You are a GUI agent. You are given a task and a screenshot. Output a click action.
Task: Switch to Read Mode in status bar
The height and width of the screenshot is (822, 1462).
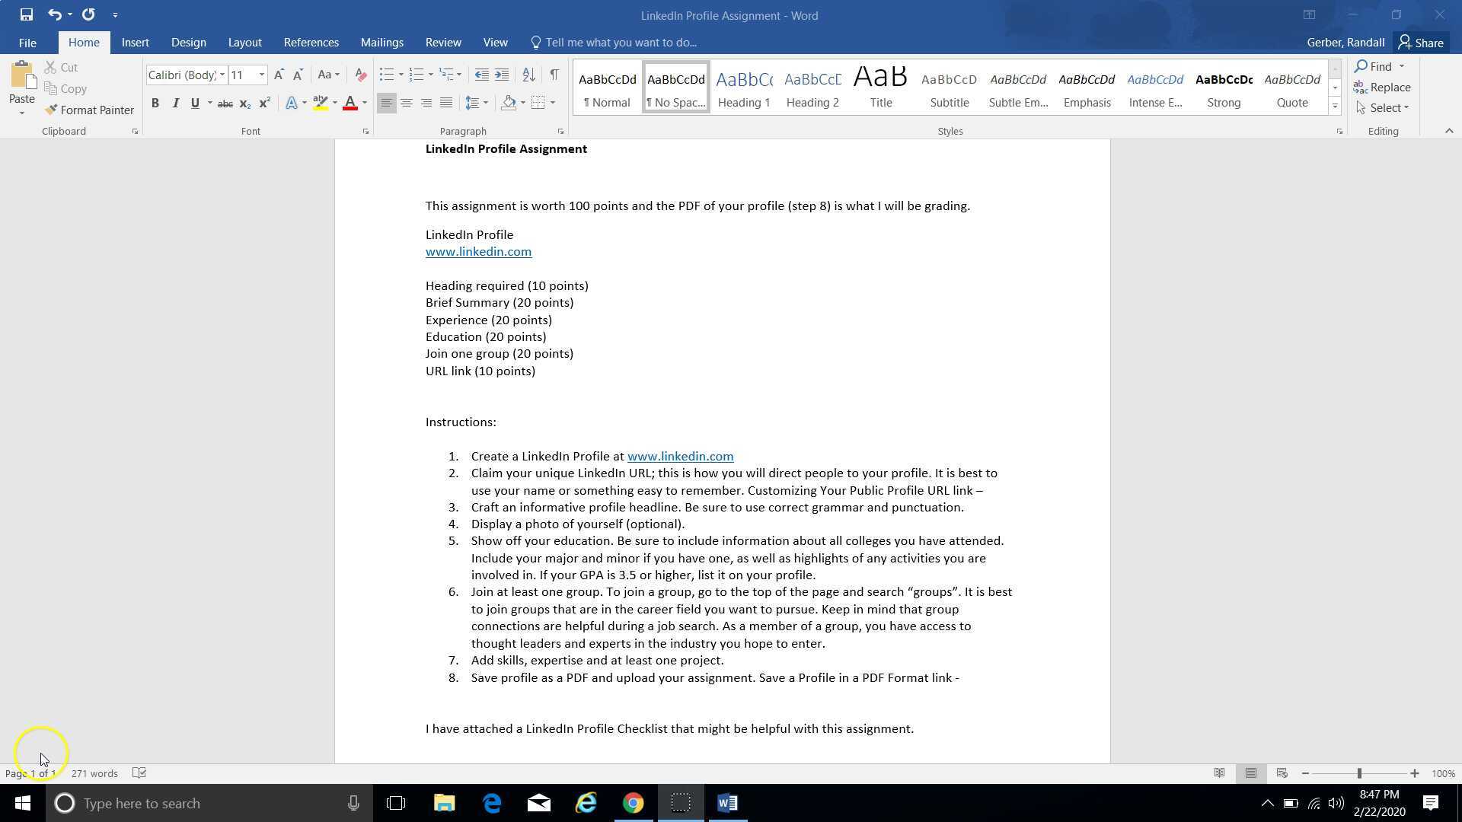pyautogui.click(x=1220, y=773)
